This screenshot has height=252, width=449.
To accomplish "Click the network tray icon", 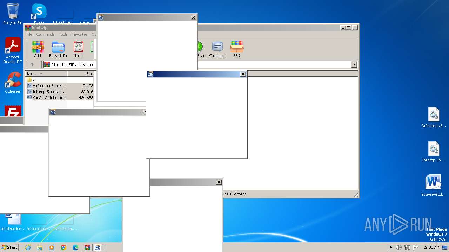I will (x=407, y=247).
